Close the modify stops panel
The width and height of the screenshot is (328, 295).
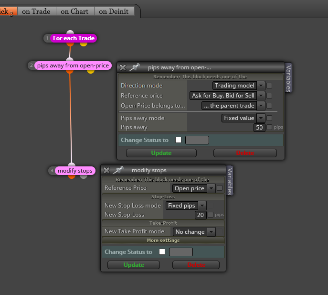point(106,170)
